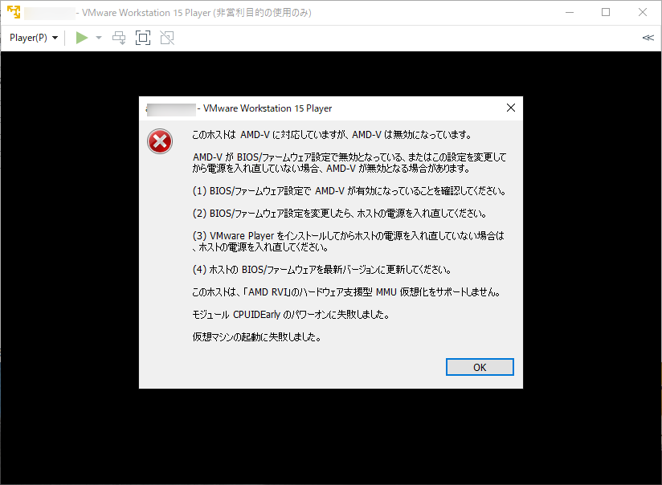Click the green power on play button
This screenshot has height=485, width=662.
[x=82, y=38]
